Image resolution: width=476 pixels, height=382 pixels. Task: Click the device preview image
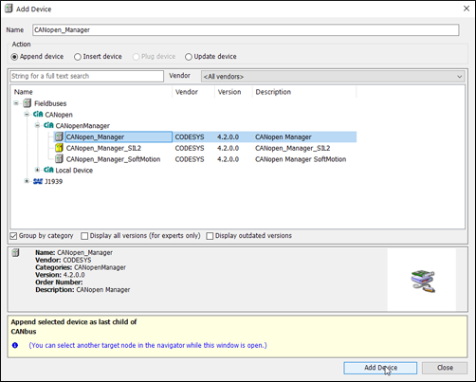(423, 281)
